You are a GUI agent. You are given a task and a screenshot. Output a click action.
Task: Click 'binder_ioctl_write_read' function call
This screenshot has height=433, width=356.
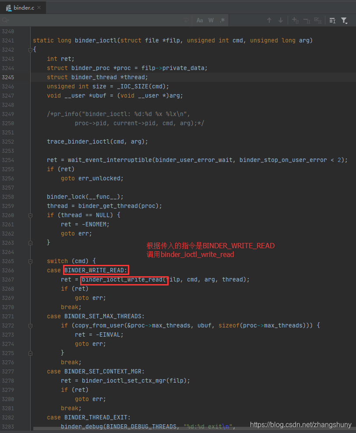pyautogui.click(x=122, y=279)
